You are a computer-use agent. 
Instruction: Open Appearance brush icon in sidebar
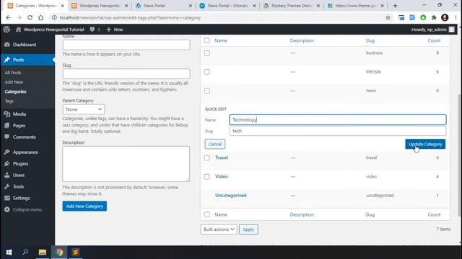click(7, 152)
